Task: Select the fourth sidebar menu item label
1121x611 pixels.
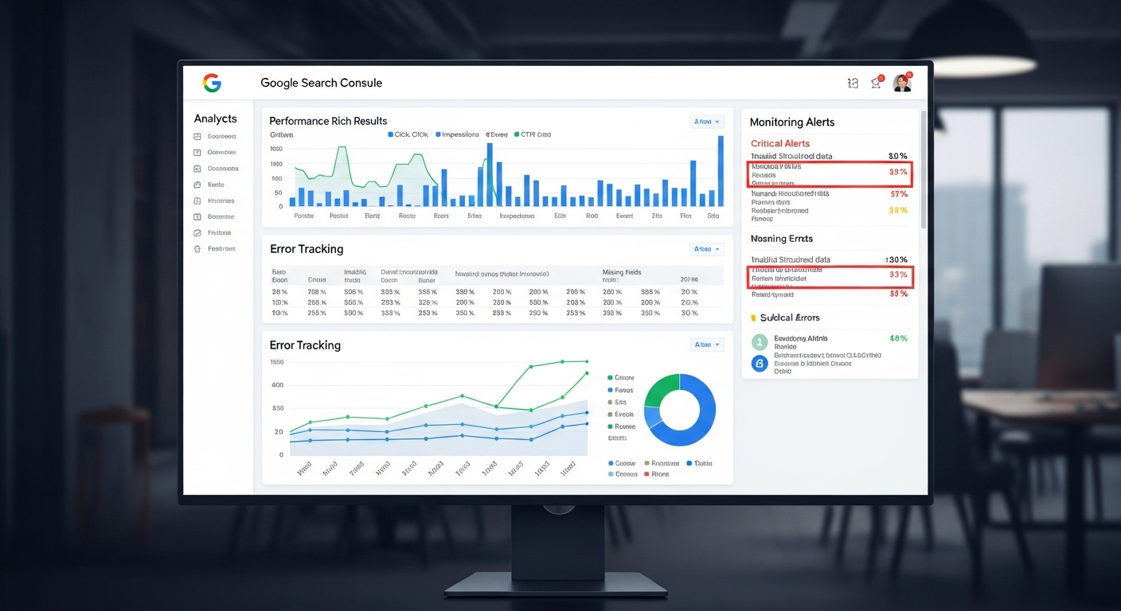Action: click(x=216, y=185)
